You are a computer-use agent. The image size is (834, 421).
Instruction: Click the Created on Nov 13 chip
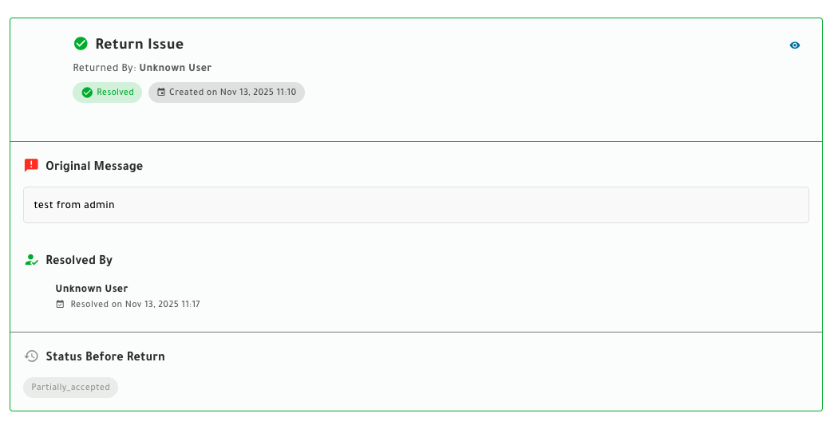pos(227,92)
